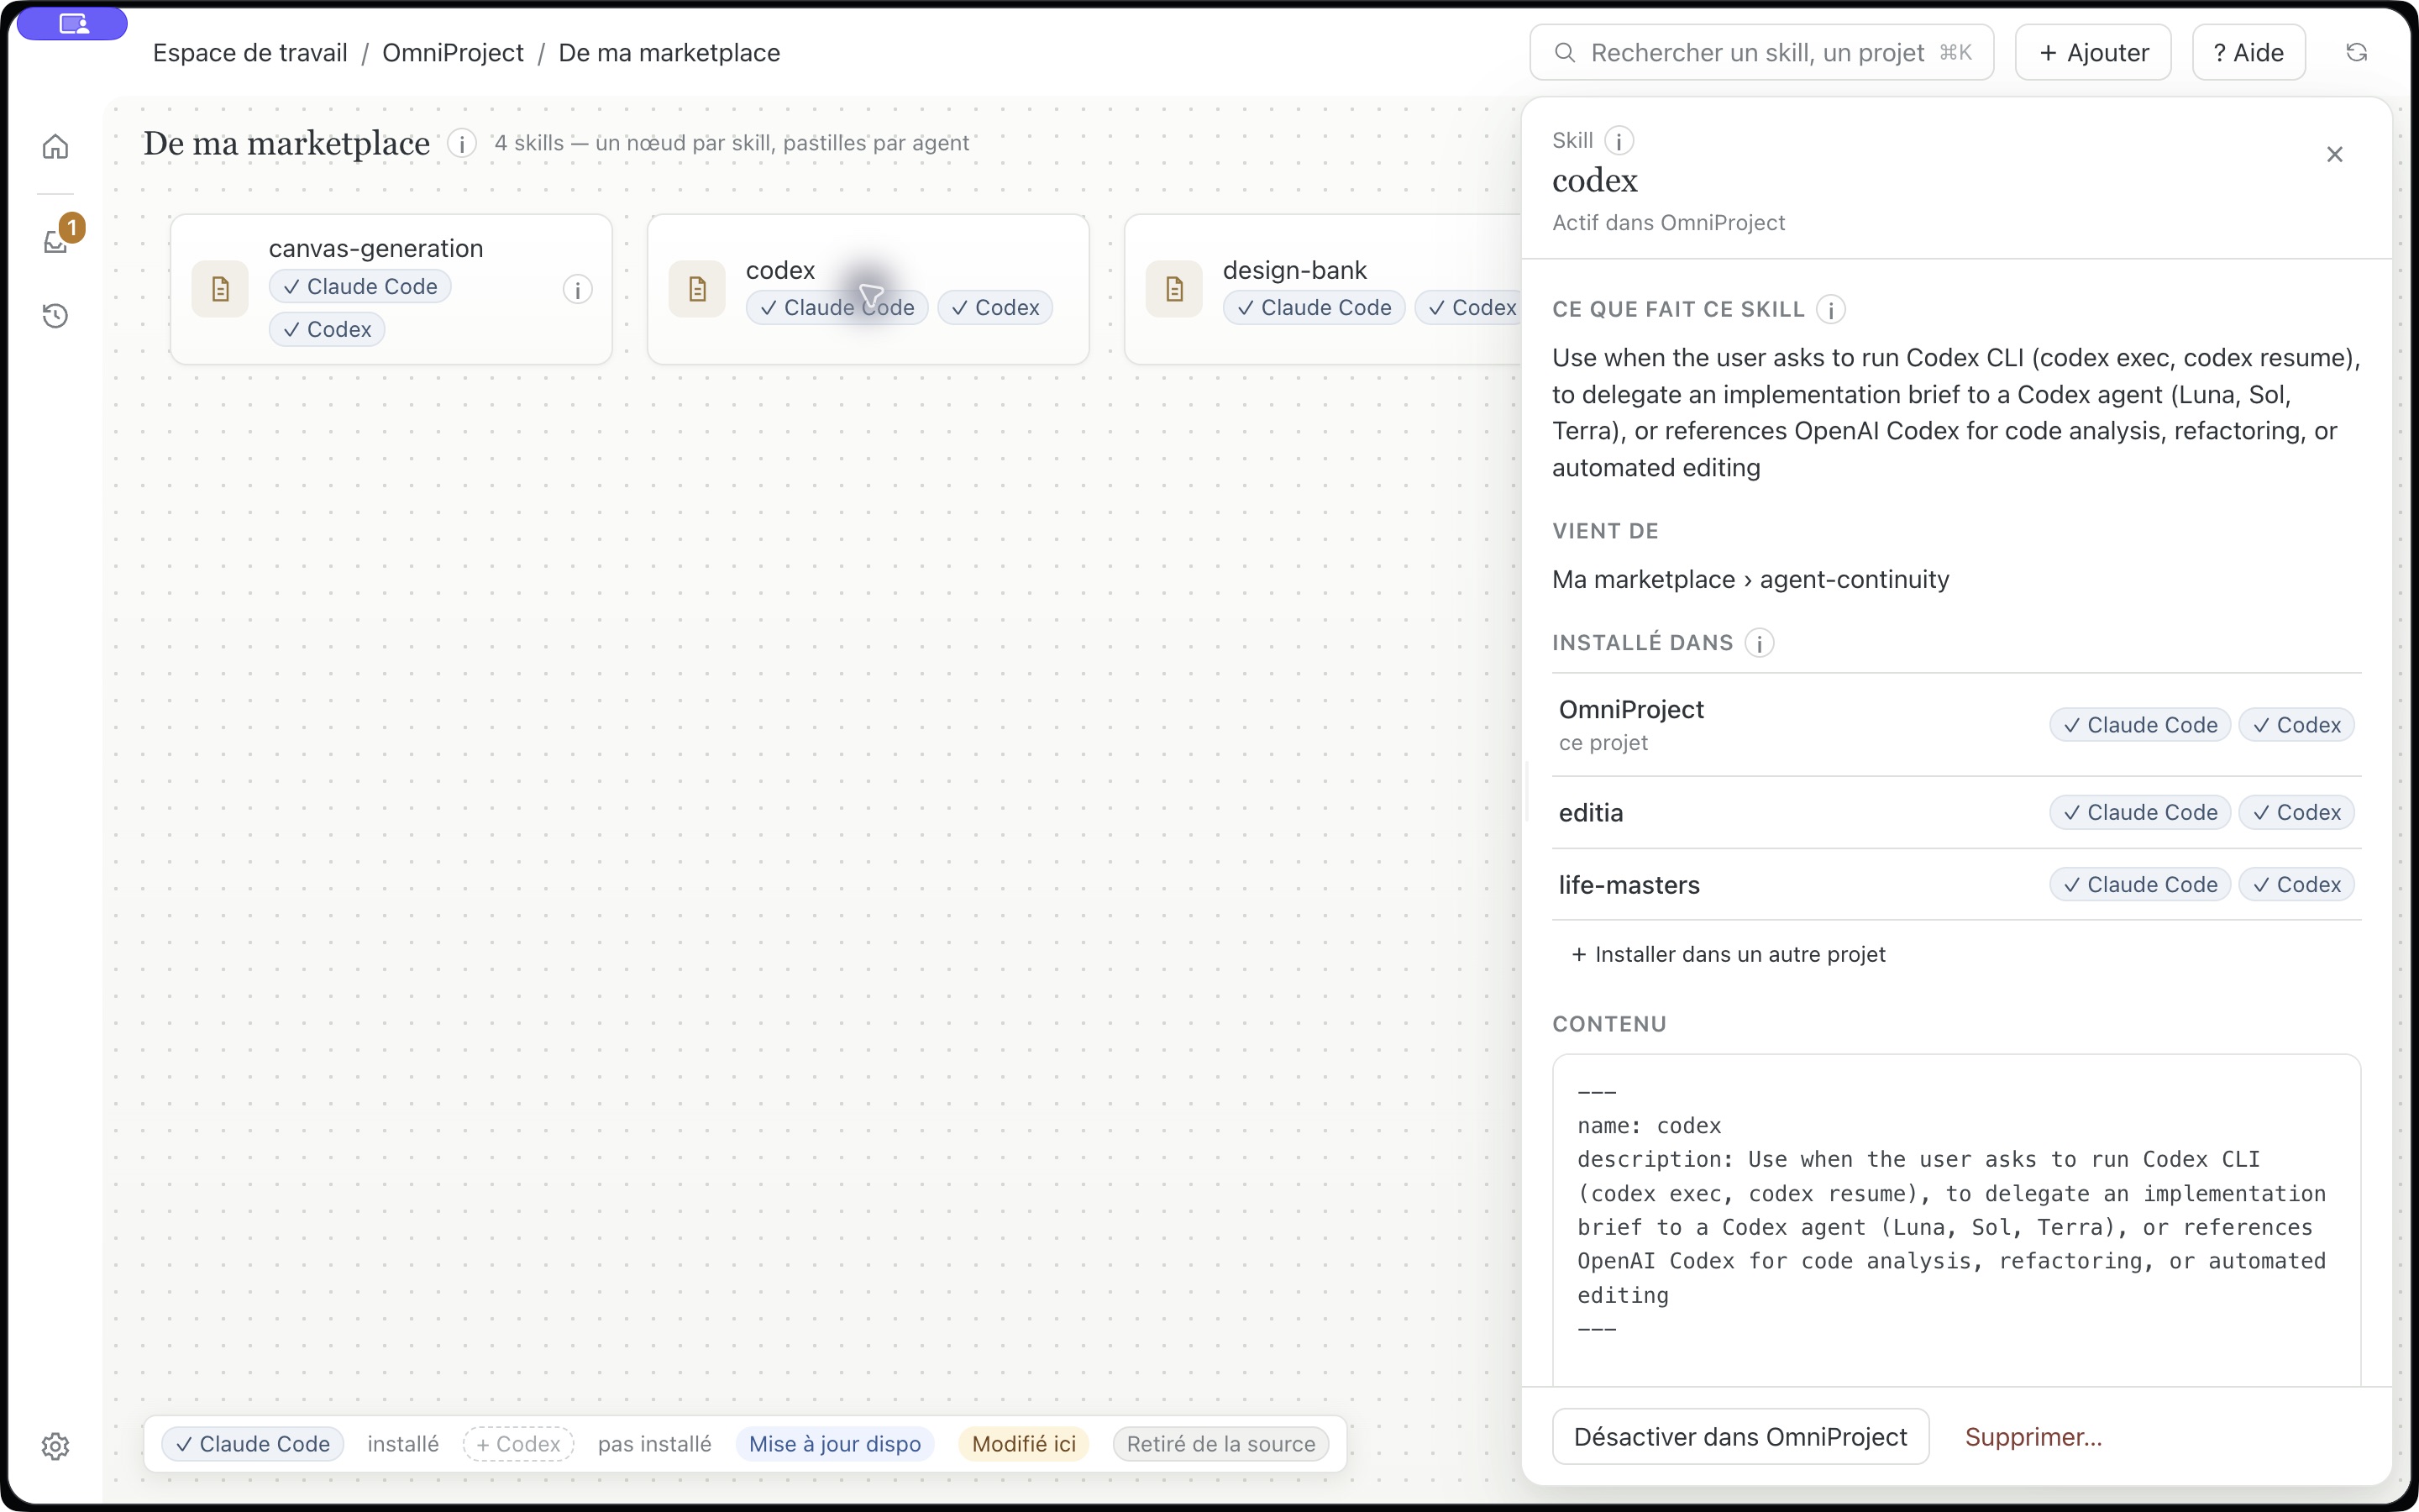Toggle Claude Code pill on design-bank card
Screen dimensions: 2419x1512
(1314, 308)
